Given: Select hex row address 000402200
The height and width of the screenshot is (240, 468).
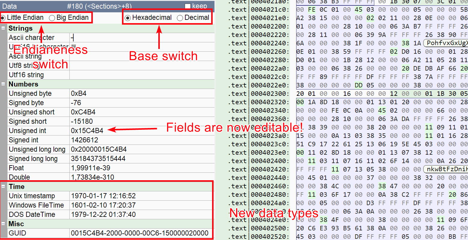Looking at the screenshot, I should pos(270,26).
